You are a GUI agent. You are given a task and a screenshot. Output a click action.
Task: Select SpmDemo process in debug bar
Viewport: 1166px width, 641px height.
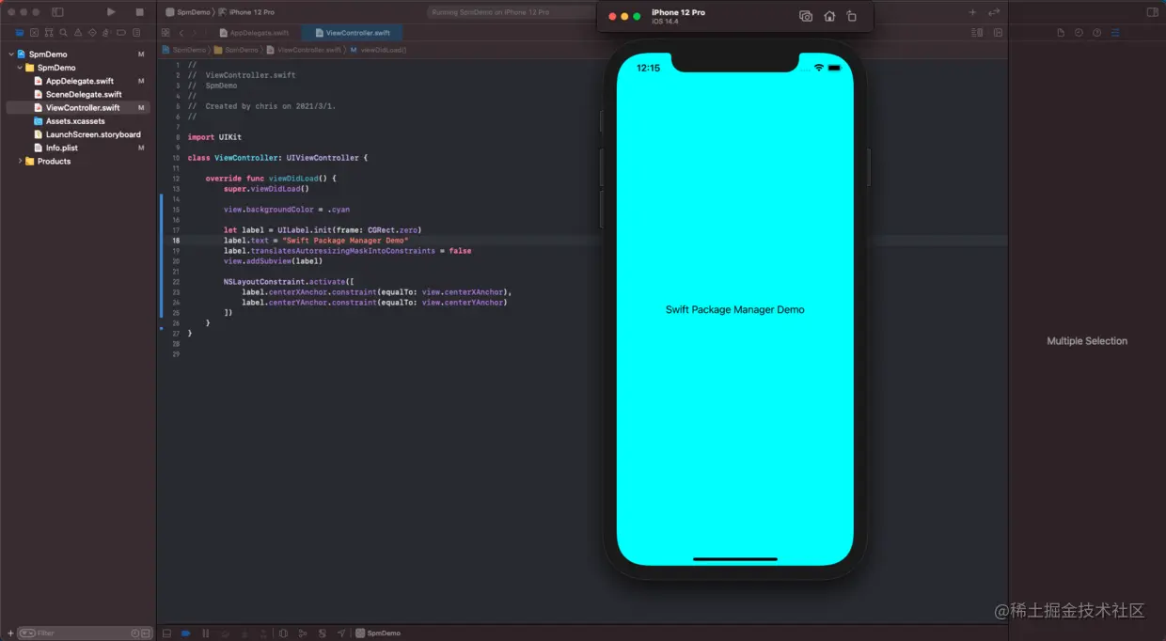tap(379, 633)
